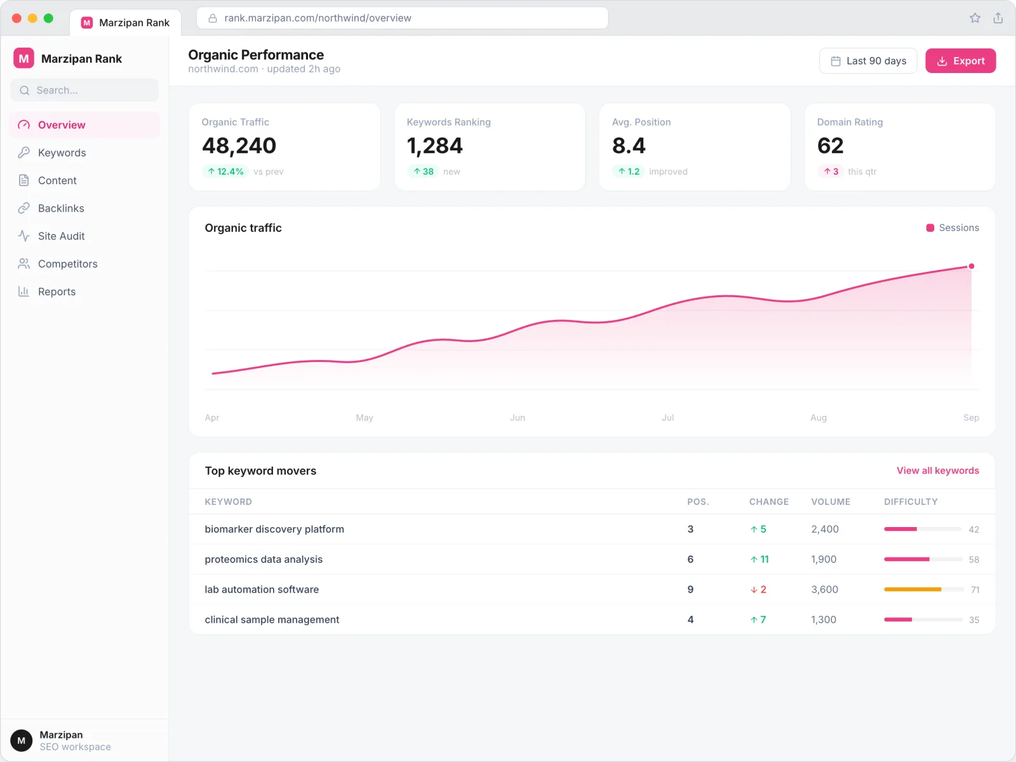Click the 38 new keywords badge
This screenshot has height=762, width=1016.
pyautogui.click(x=424, y=171)
